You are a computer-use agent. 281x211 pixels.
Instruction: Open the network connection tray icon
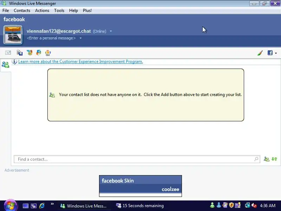[x=248, y=205]
